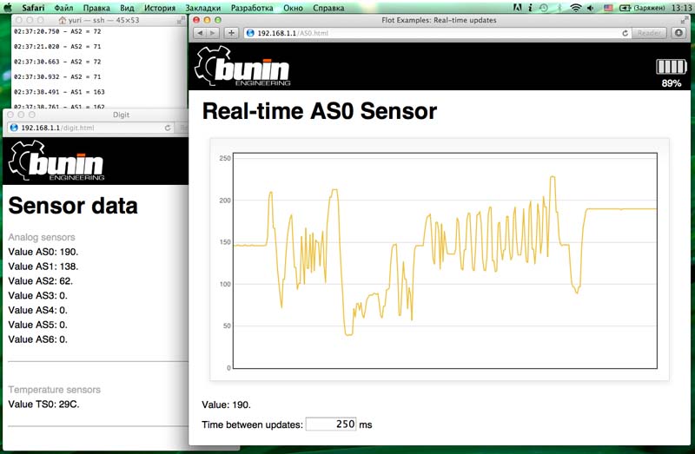
Task: Click terminal line 02:37:38.491 - AS1 = 163
Action: click(x=59, y=92)
